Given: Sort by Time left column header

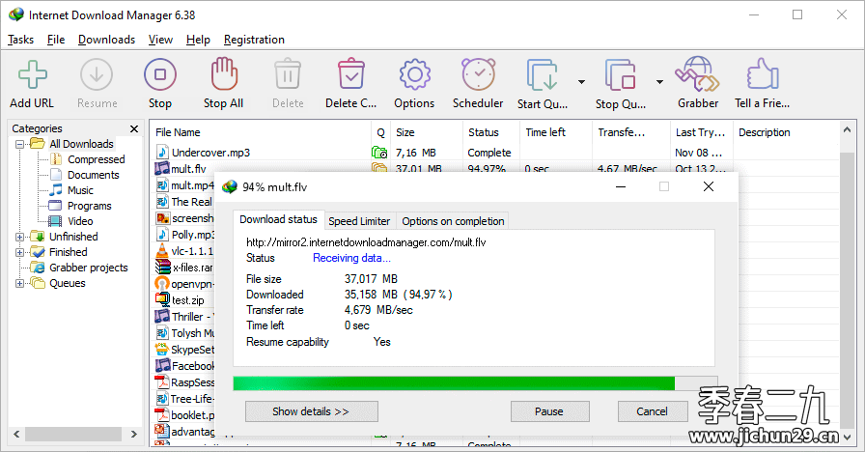Looking at the screenshot, I should point(555,132).
